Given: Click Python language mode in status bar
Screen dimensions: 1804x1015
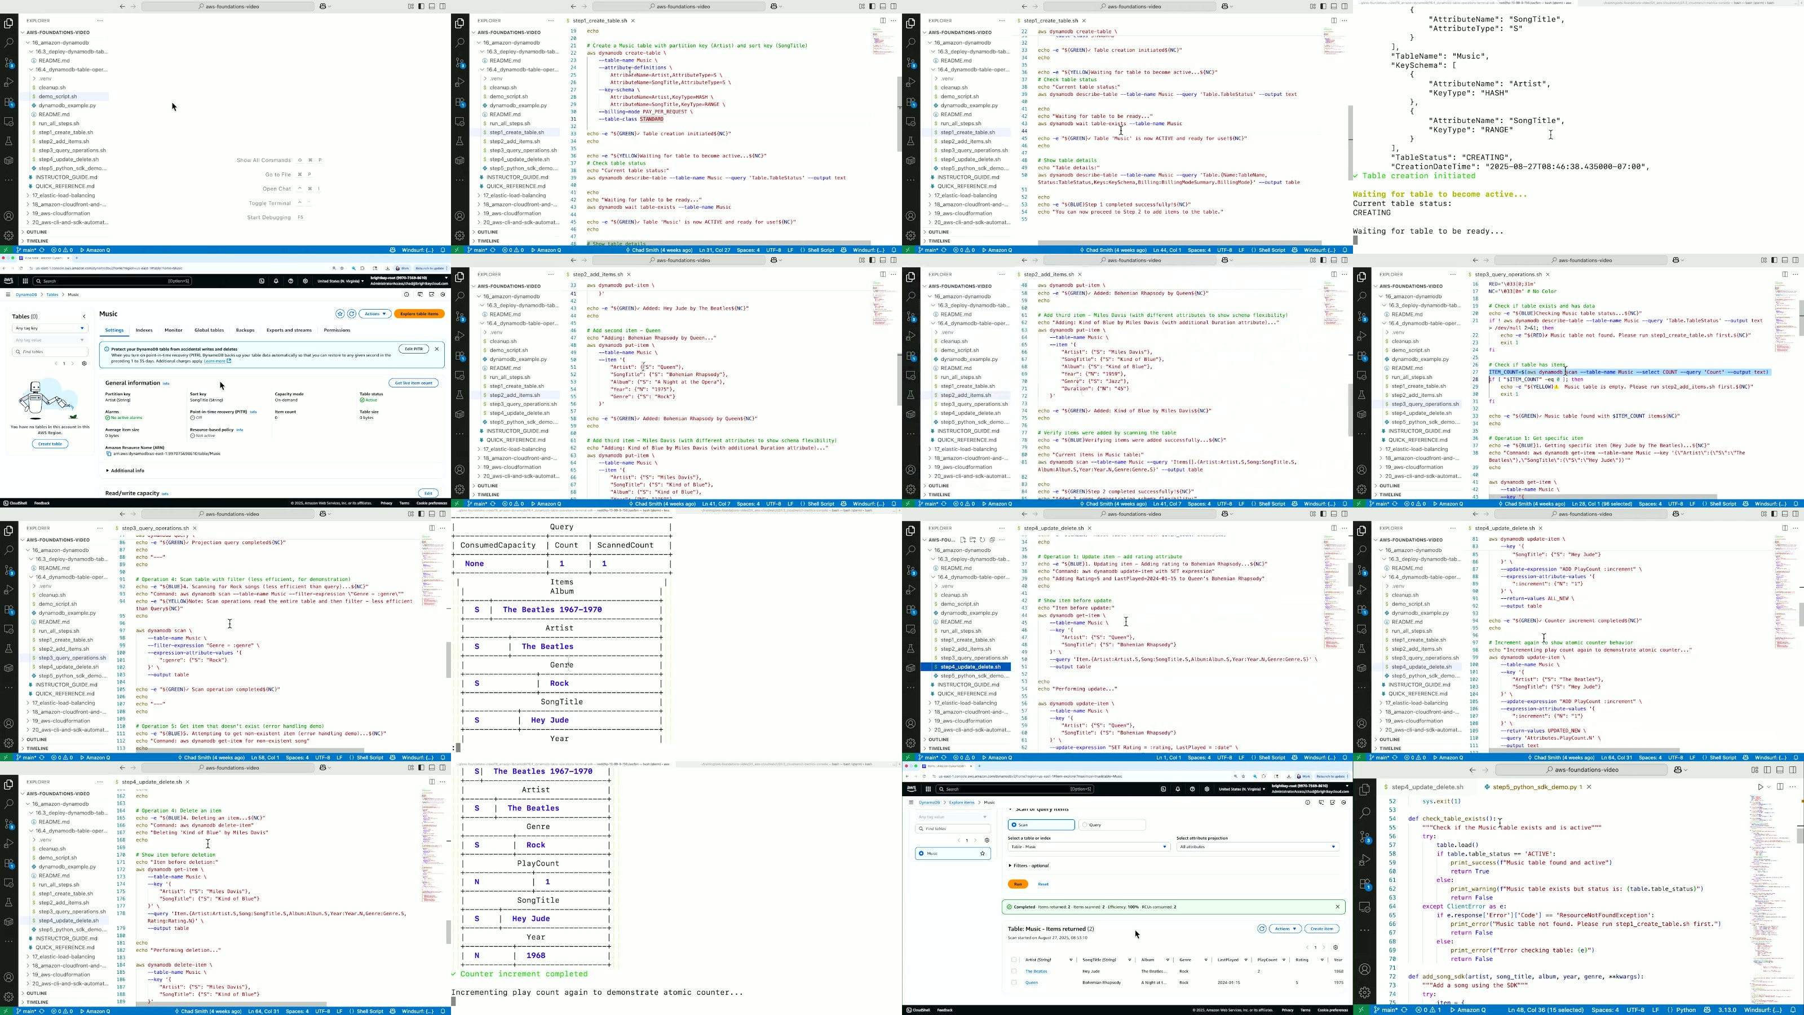Looking at the screenshot, I should [1686, 1010].
